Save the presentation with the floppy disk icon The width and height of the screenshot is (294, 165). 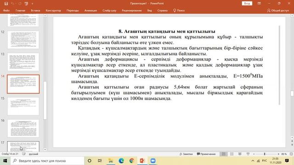click(x=6, y=4)
